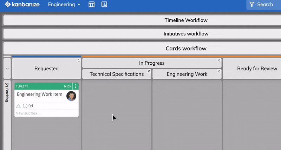Click the clock cycle time icon
281x150 pixels.
[x=25, y=106]
